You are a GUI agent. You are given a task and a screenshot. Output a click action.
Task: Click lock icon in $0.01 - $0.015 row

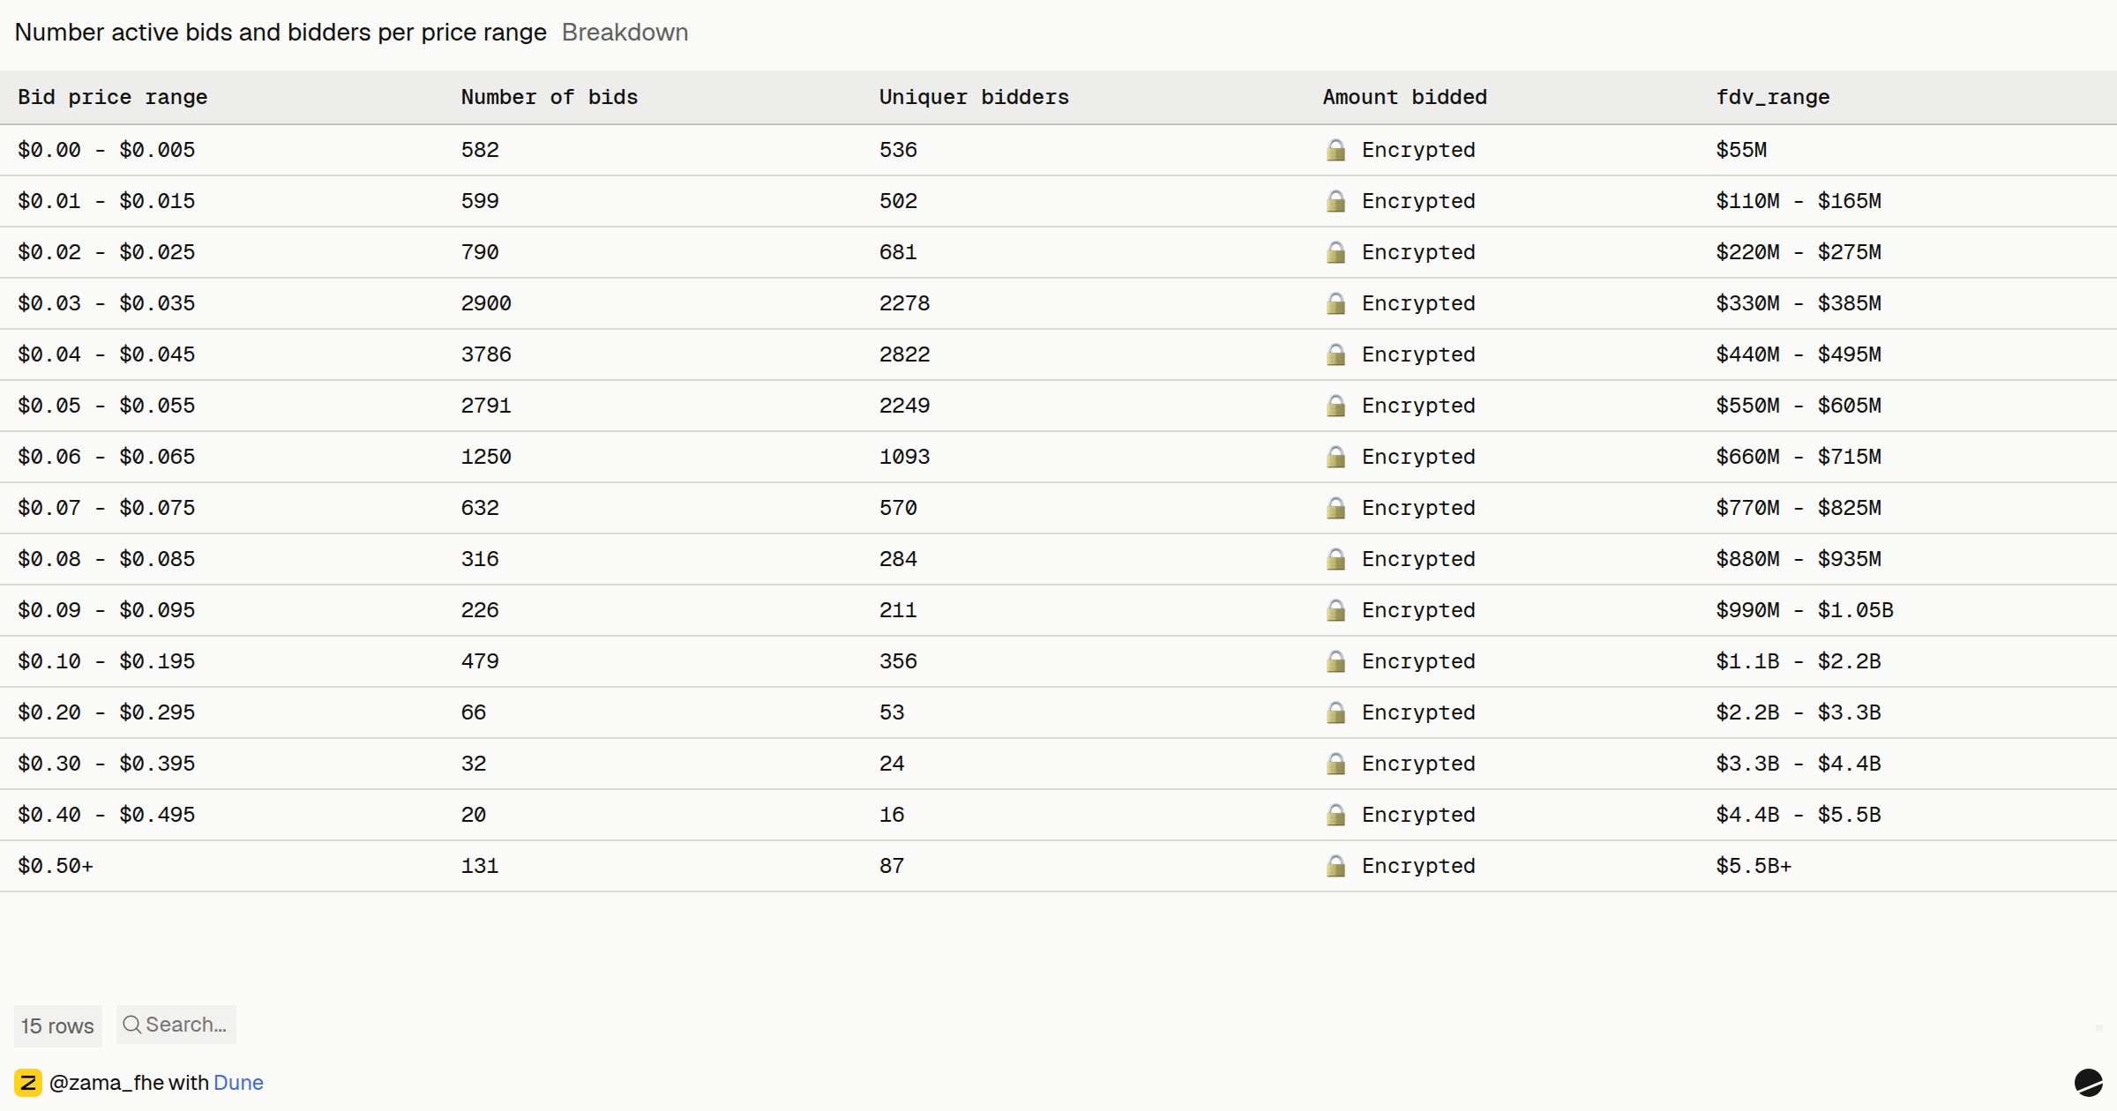(1336, 201)
